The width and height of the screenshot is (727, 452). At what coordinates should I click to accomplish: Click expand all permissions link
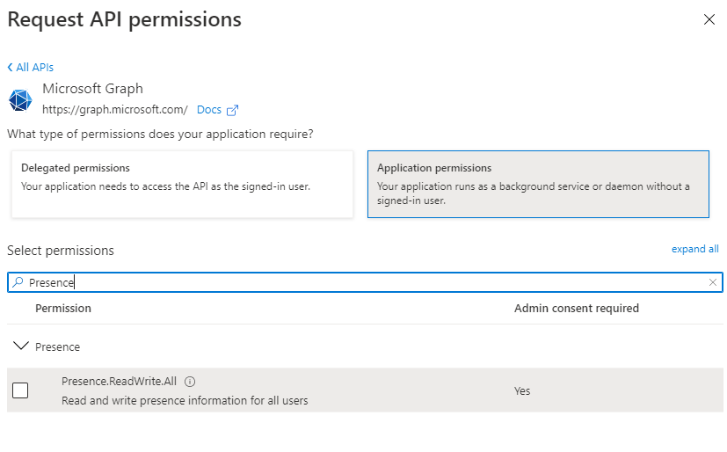pyautogui.click(x=695, y=249)
